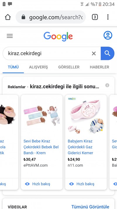The image size is (117, 209).
Task: Tap the ads info icon beside Reklamlar
Action: (107, 85)
